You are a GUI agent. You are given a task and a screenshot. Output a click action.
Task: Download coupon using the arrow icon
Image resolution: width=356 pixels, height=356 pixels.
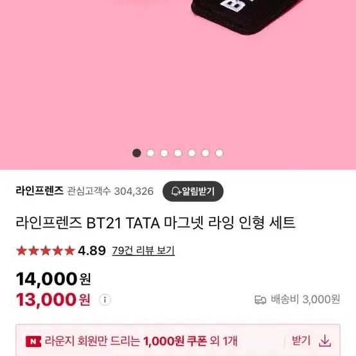click(325, 341)
